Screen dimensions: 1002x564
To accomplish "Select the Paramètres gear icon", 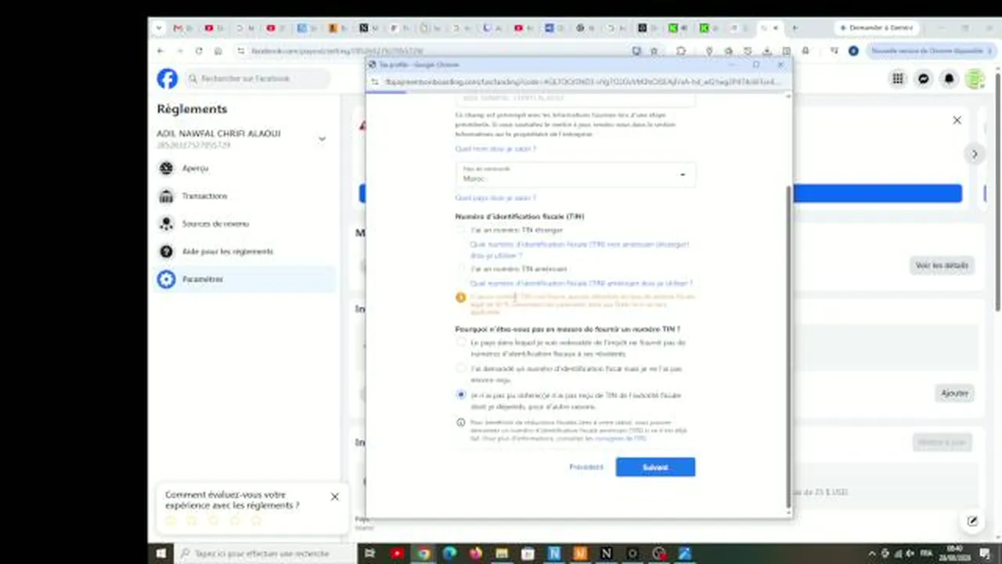I will click(x=166, y=279).
